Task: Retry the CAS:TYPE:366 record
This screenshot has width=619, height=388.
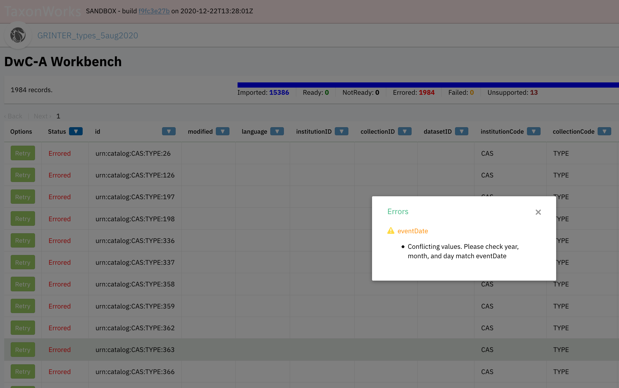Action: tap(23, 371)
